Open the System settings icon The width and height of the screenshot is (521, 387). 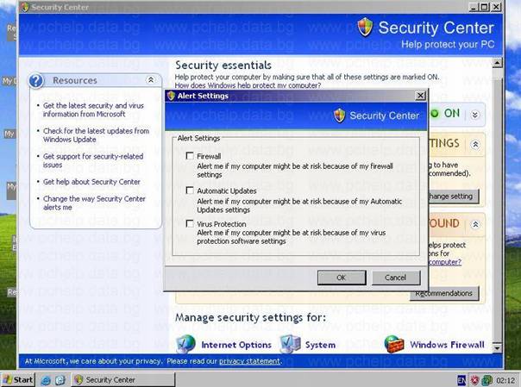pyautogui.click(x=290, y=344)
